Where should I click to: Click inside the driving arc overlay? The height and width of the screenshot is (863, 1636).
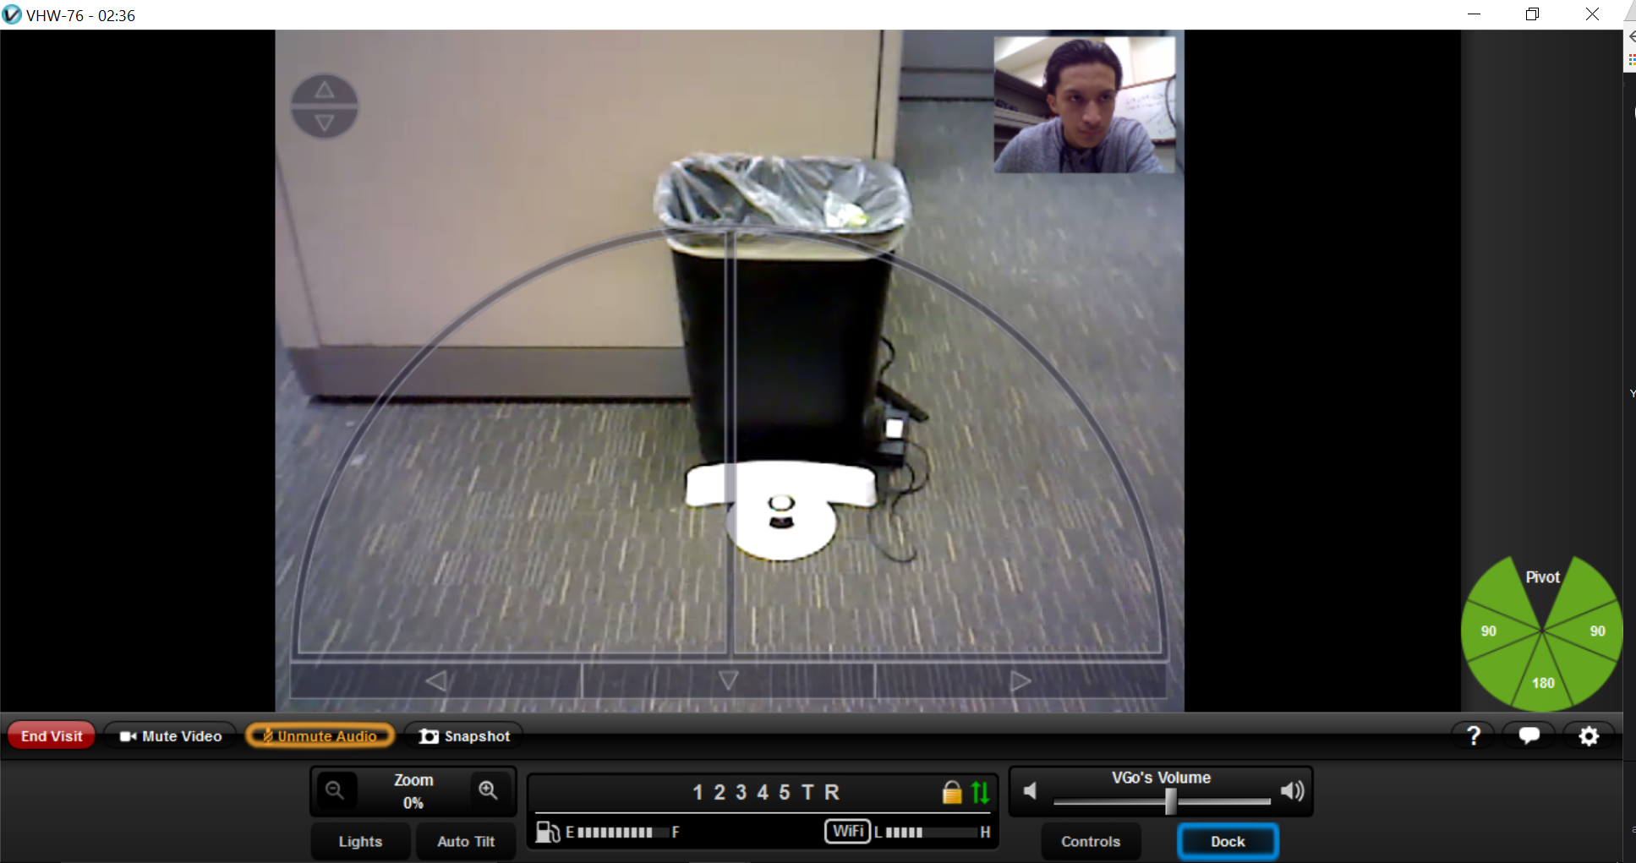click(730, 442)
